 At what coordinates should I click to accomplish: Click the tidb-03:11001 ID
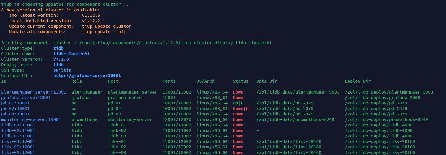[18, 136]
